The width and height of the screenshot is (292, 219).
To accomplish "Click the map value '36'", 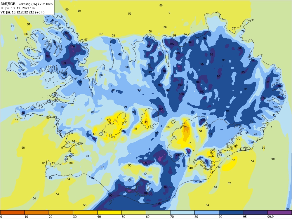I will [111, 123].
